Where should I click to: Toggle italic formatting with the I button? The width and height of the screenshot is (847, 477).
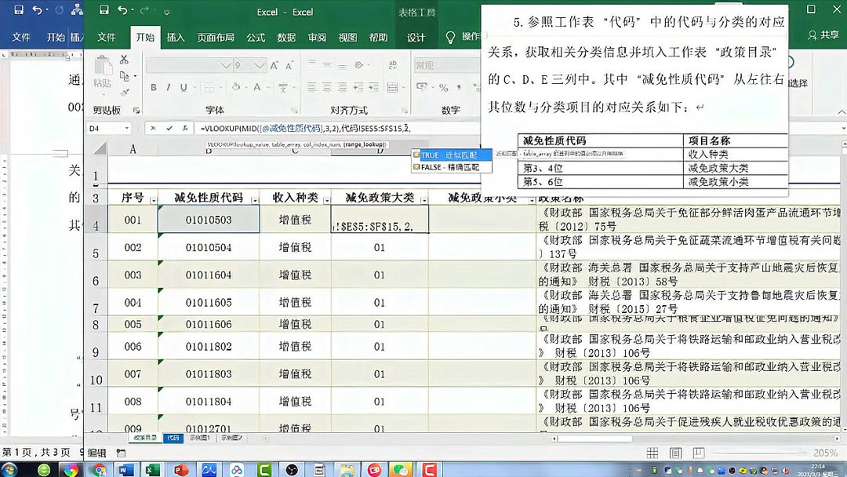169,88
